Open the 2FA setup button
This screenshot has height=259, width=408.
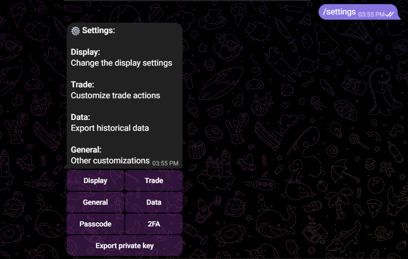tap(154, 224)
